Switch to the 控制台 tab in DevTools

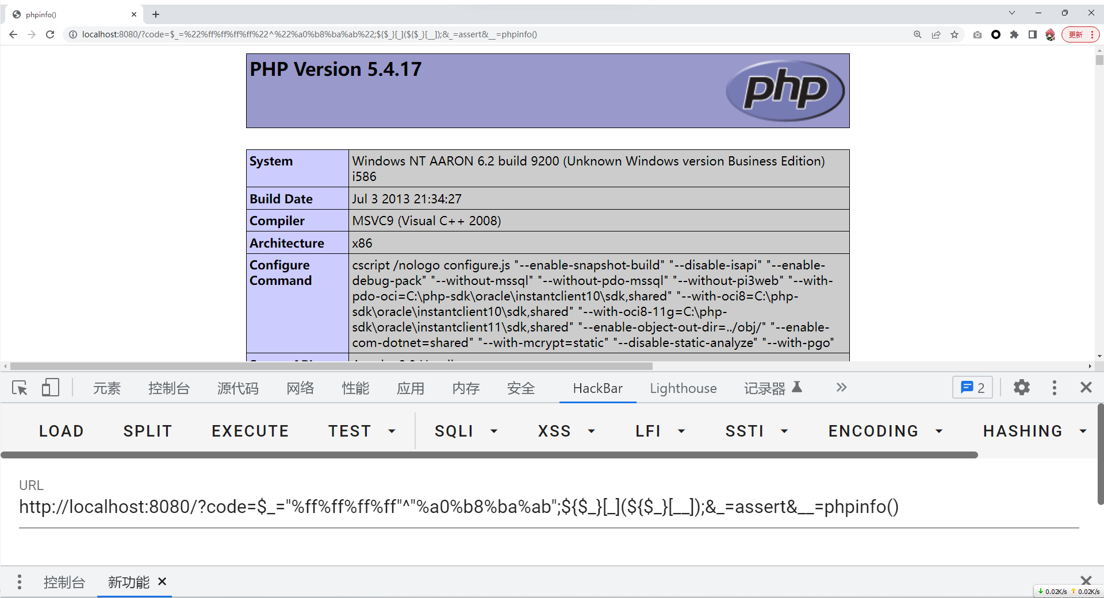tap(168, 388)
